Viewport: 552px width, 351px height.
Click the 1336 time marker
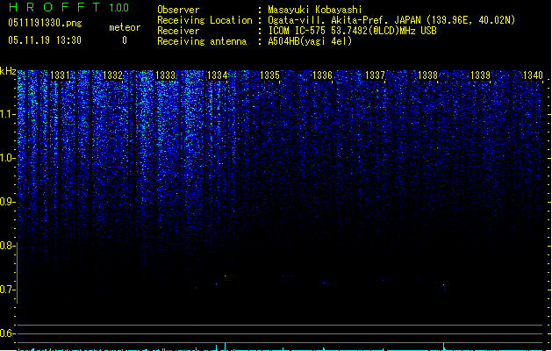322,75
